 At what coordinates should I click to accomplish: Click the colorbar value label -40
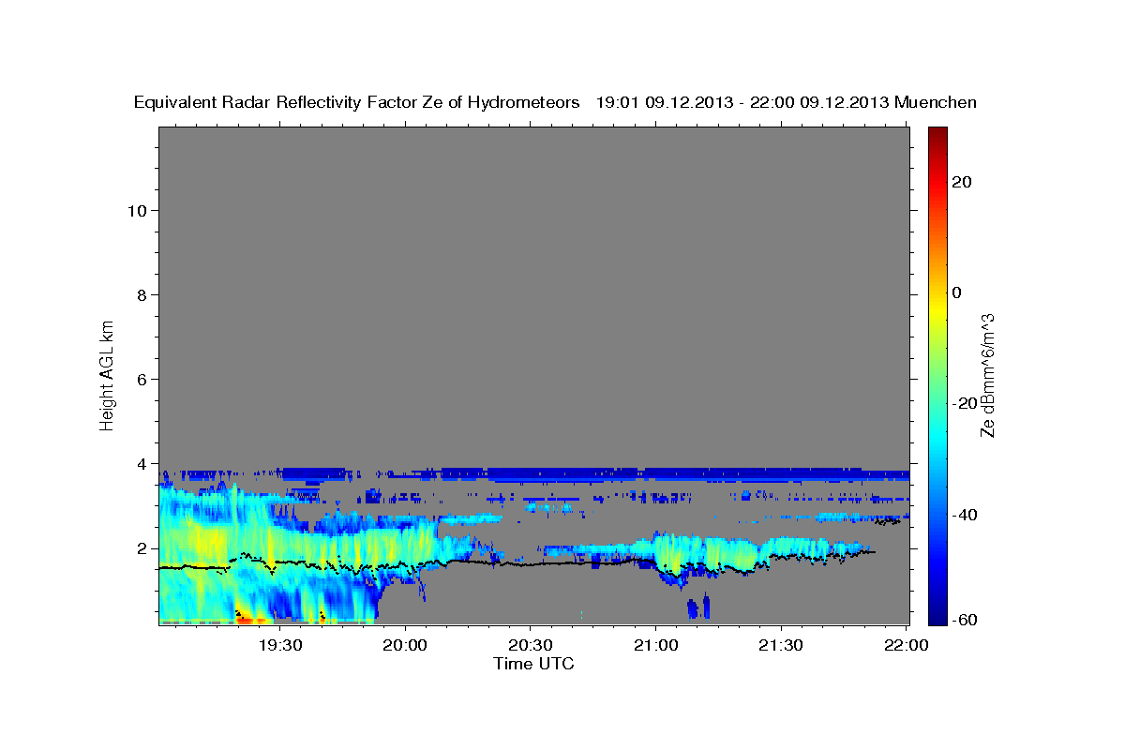pos(964,514)
